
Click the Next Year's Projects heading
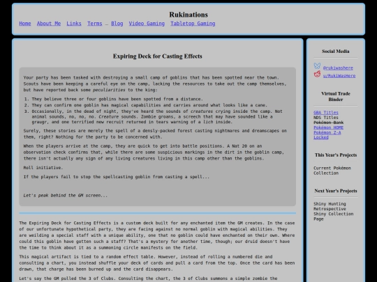pos(336,191)
